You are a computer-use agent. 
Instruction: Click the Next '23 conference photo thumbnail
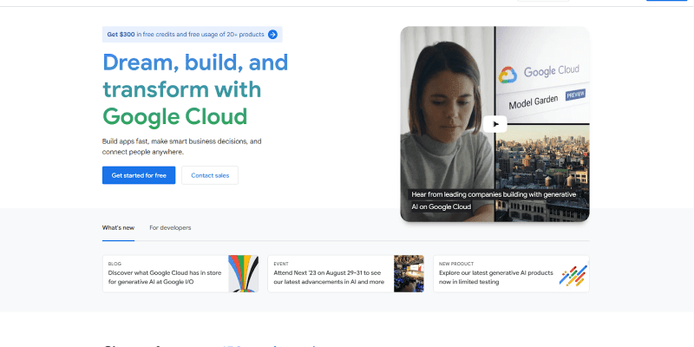pyautogui.click(x=409, y=273)
